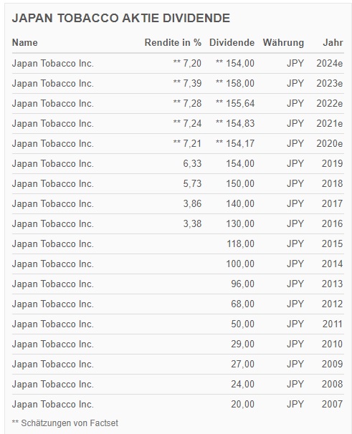
Task: Click 'Japan Tobacco Inc.' in the 2013 row
Action: (52, 284)
